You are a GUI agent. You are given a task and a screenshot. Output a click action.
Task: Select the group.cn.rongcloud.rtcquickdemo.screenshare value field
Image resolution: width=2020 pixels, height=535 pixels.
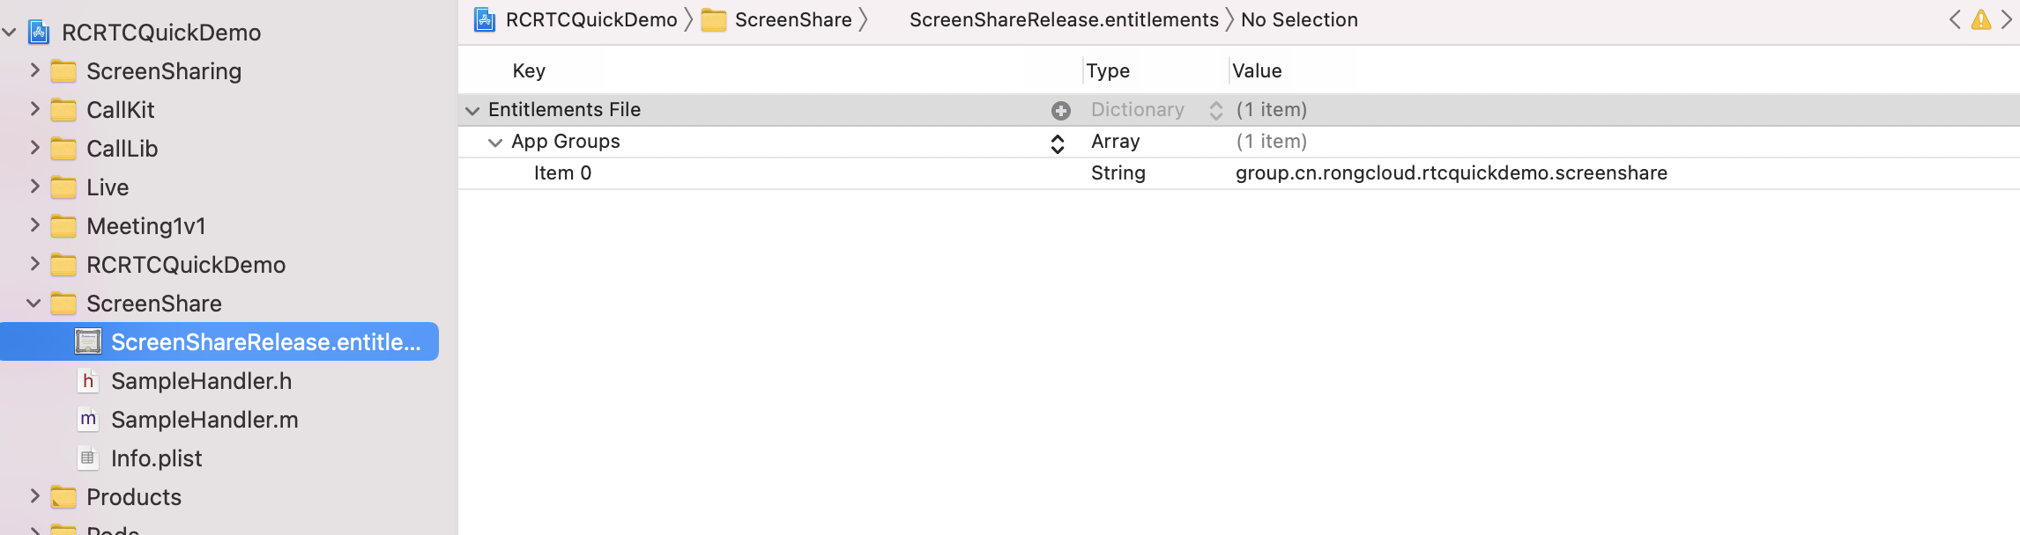click(x=1451, y=173)
